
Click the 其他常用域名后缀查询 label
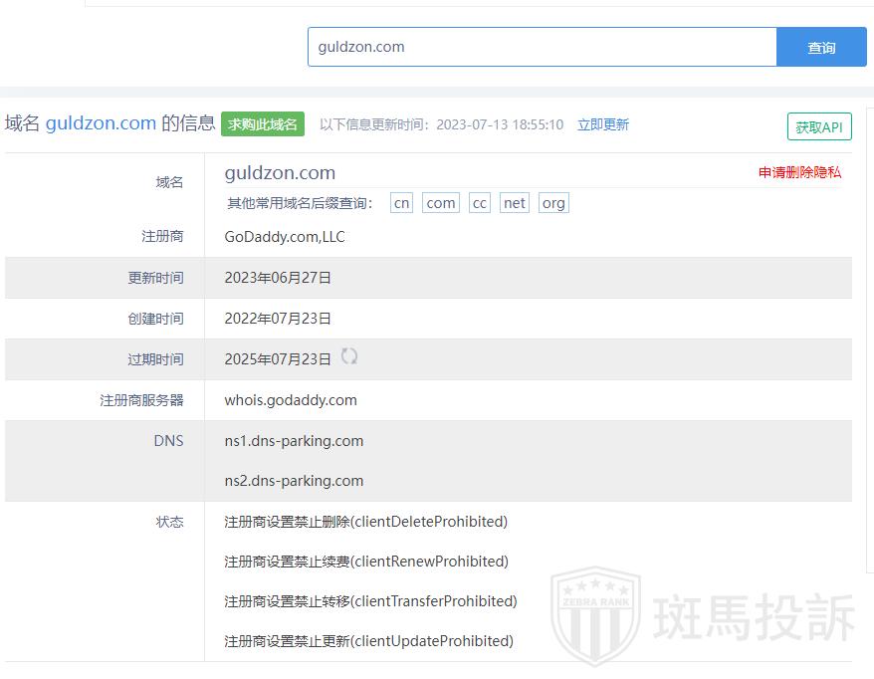click(x=300, y=203)
